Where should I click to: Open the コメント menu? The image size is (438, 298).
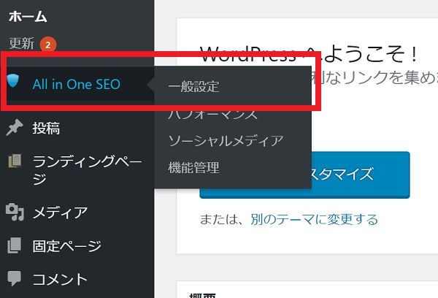click(60, 279)
